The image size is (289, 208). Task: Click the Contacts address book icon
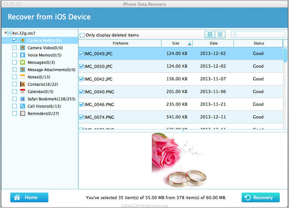click(x=23, y=84)
